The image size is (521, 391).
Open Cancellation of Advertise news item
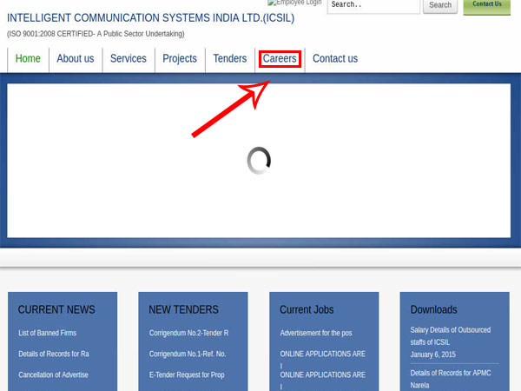click(x=54, y=374)
